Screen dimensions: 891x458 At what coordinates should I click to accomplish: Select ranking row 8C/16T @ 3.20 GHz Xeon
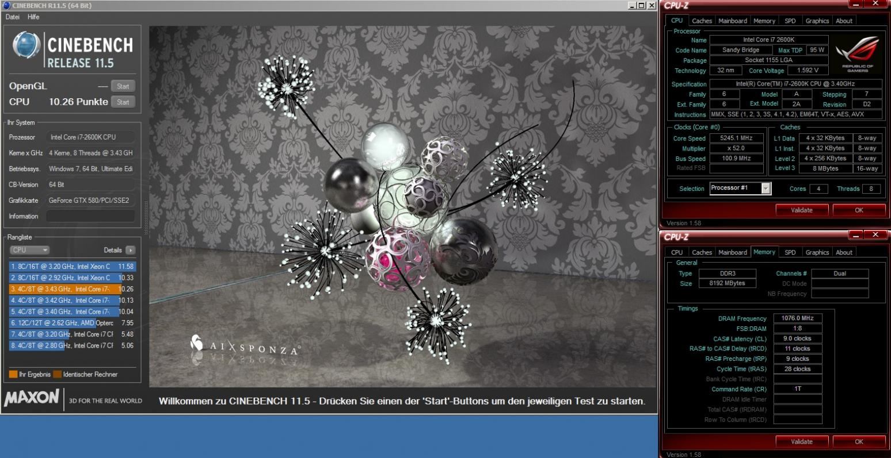pos(73,267)
